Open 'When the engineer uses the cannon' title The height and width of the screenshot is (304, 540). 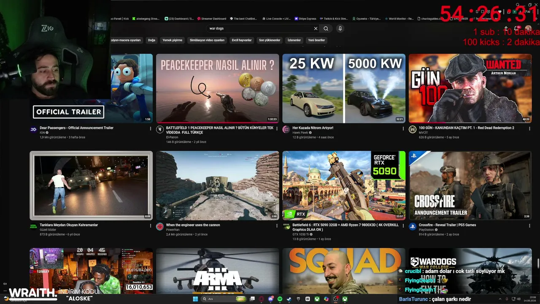pyautogui.click(x=193, y=225)
